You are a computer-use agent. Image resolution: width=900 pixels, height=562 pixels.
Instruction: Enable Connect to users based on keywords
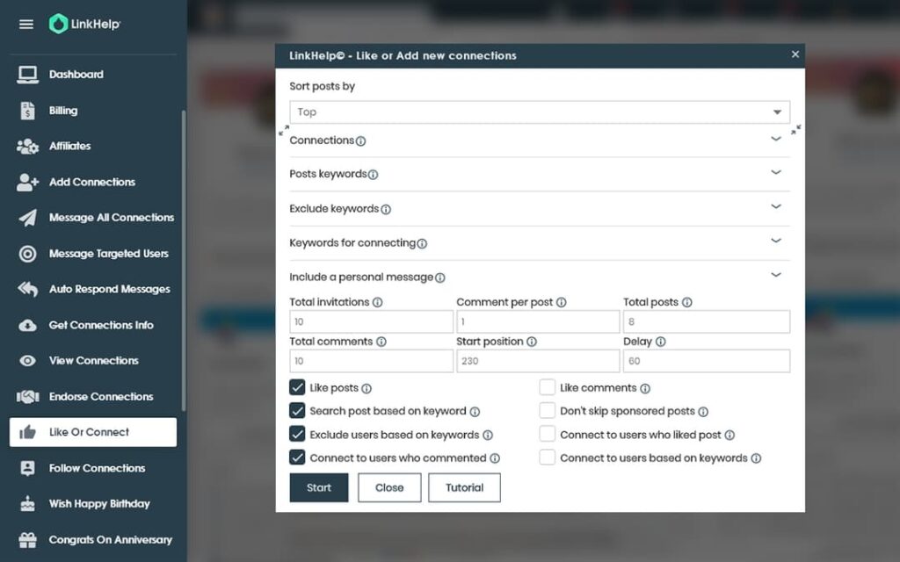tap(547, 457)
